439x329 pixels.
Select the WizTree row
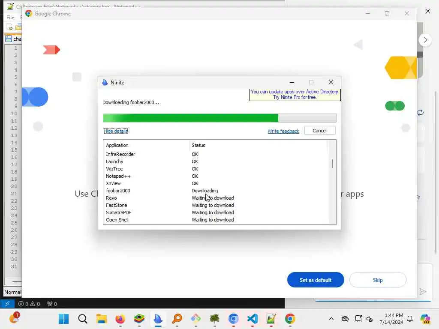[216, 169]
